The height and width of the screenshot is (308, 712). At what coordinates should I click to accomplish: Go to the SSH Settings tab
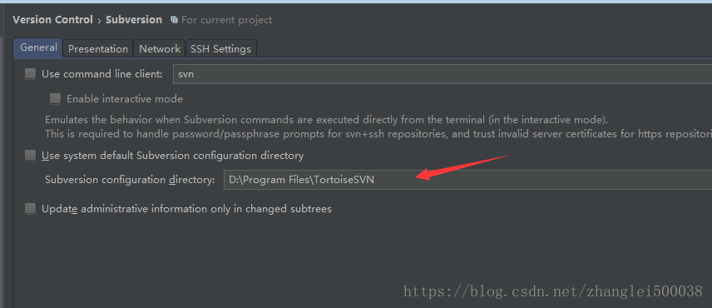click(220, 48)
